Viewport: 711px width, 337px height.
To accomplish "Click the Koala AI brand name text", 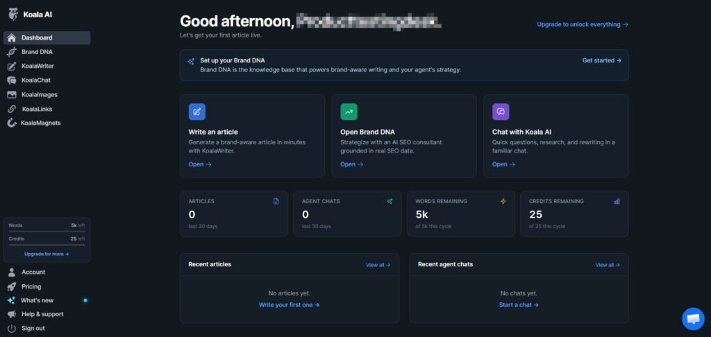I will 37,15.
